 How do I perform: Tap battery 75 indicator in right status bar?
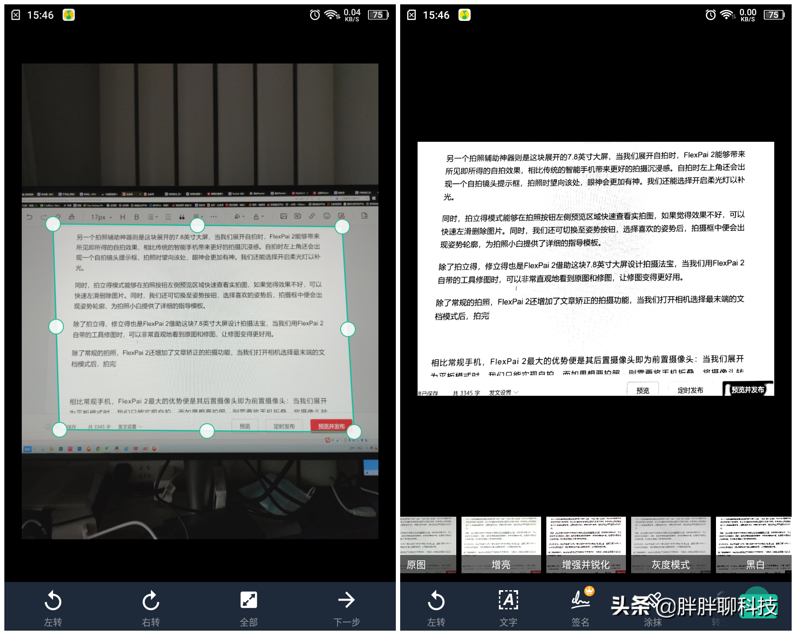774,15
